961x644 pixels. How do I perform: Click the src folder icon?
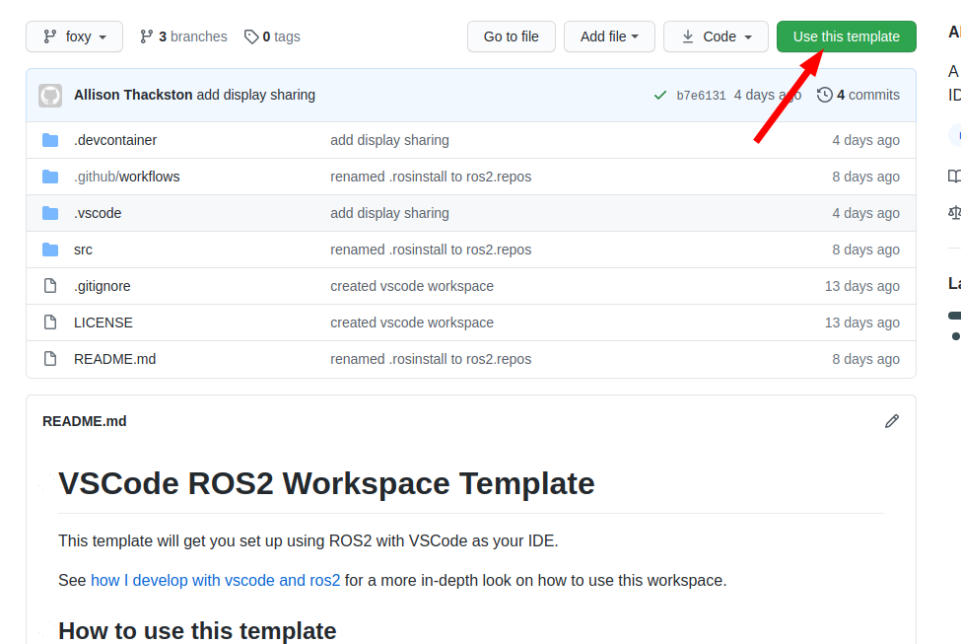tap(50, 250)
